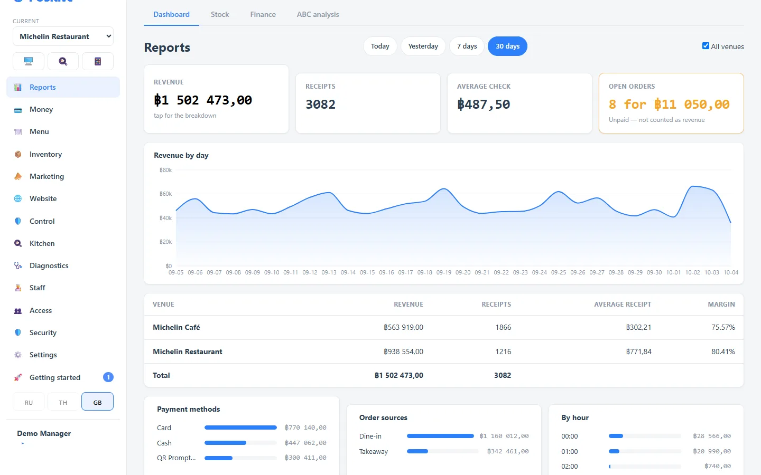Screen dimensions: 761x475
Task: Click the Michelin Café venue row
Action: click(x=444, y=327)
